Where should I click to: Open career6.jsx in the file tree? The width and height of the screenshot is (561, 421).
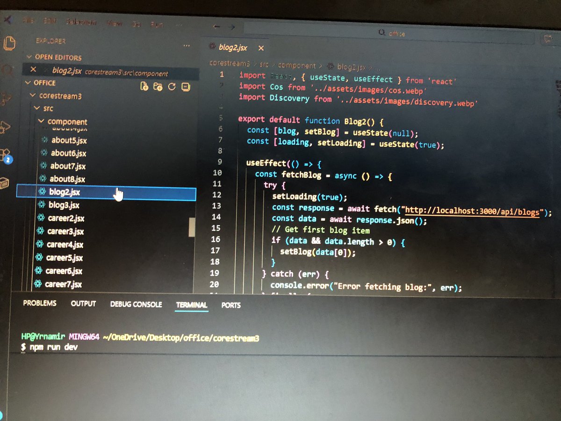point(64,271)
